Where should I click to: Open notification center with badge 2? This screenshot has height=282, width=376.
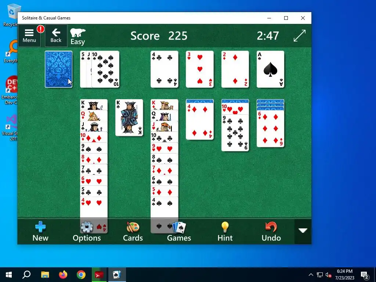click(365, 275)
